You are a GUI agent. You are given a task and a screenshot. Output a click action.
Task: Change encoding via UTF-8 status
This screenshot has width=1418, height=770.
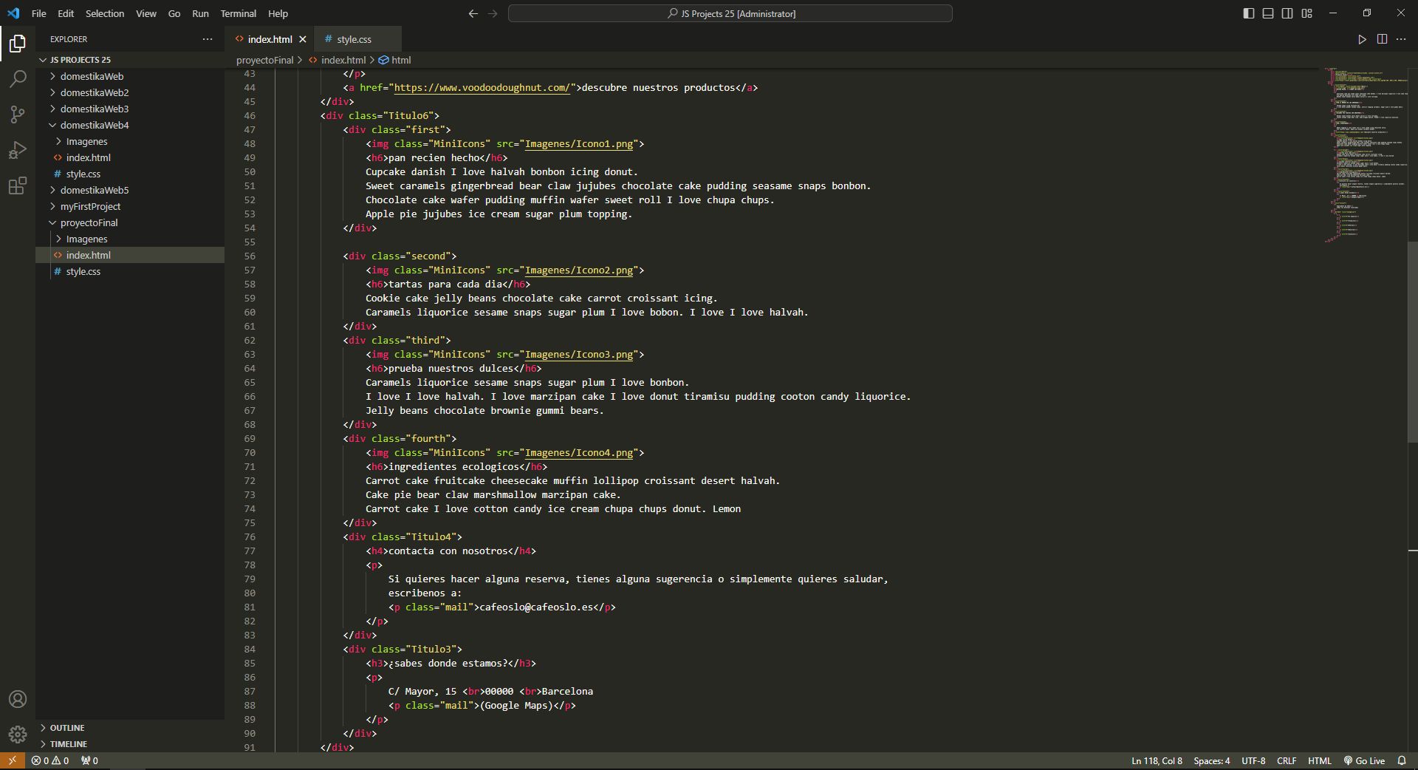[1253, 760]
